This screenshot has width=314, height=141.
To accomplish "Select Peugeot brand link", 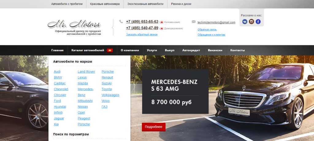I will click(x=84, y=118).
